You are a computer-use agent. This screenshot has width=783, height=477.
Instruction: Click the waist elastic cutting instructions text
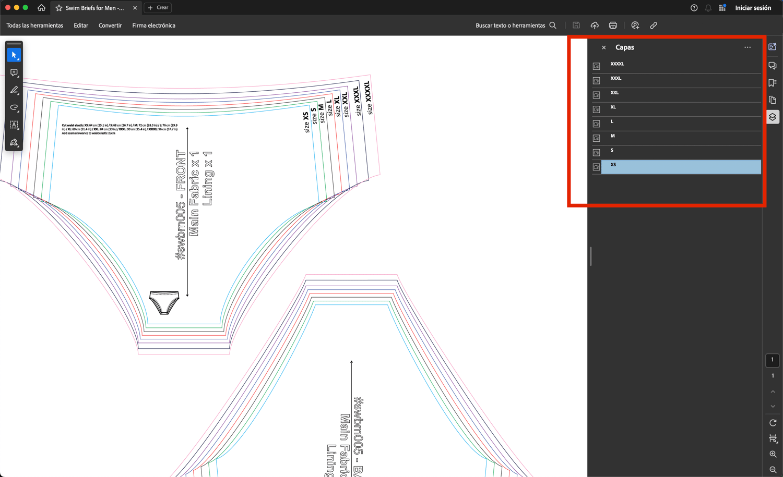point(120,129)
